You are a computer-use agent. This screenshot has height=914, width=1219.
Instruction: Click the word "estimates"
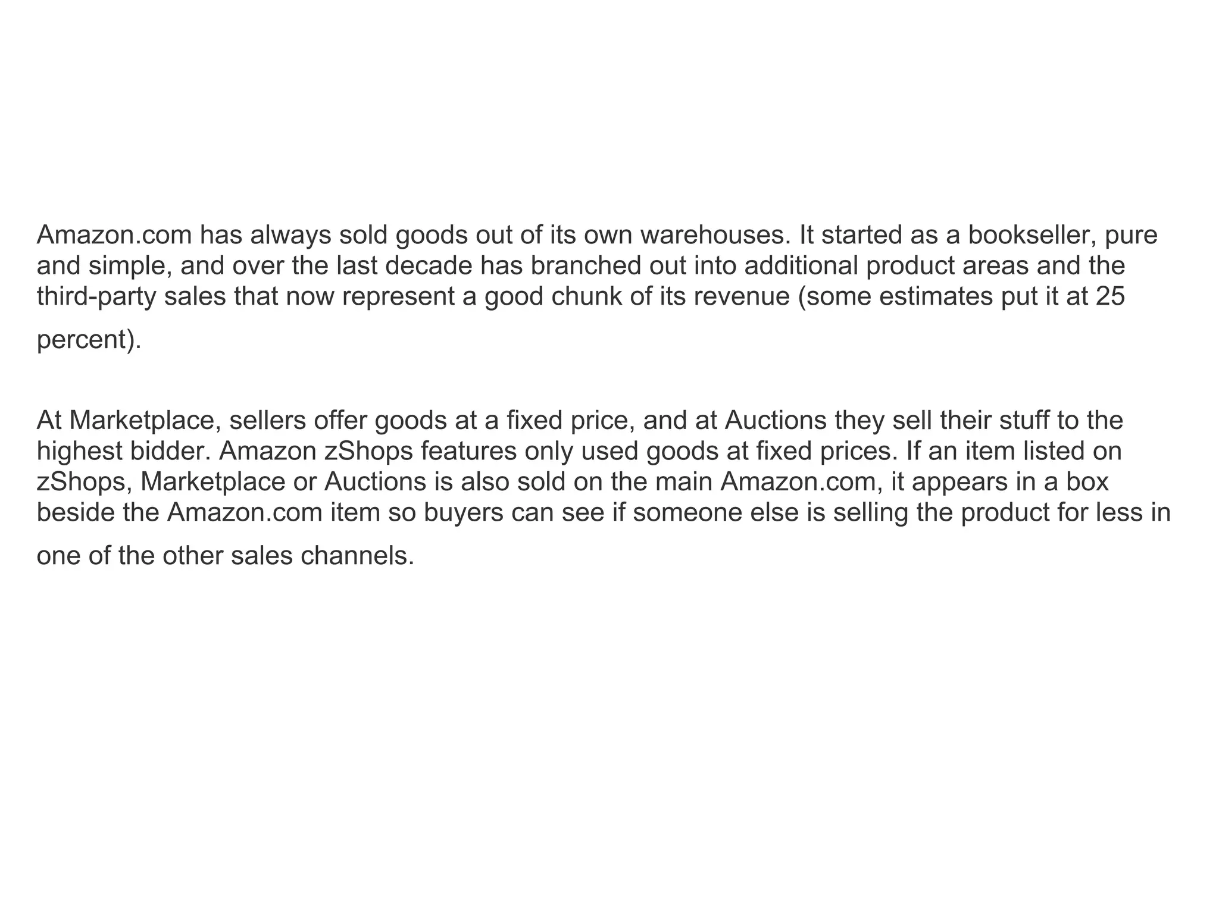coord(933,296)
